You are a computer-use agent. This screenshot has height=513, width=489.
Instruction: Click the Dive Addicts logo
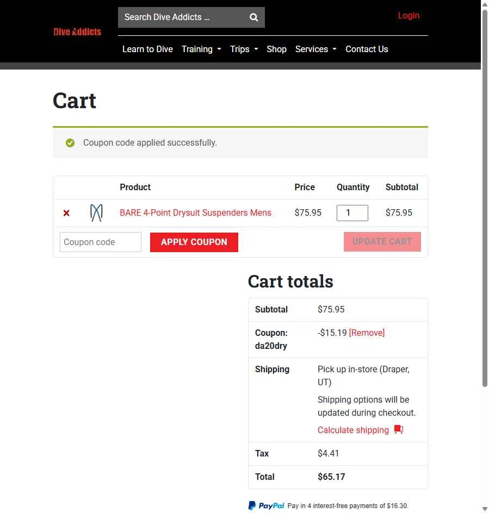click(77, 32)
